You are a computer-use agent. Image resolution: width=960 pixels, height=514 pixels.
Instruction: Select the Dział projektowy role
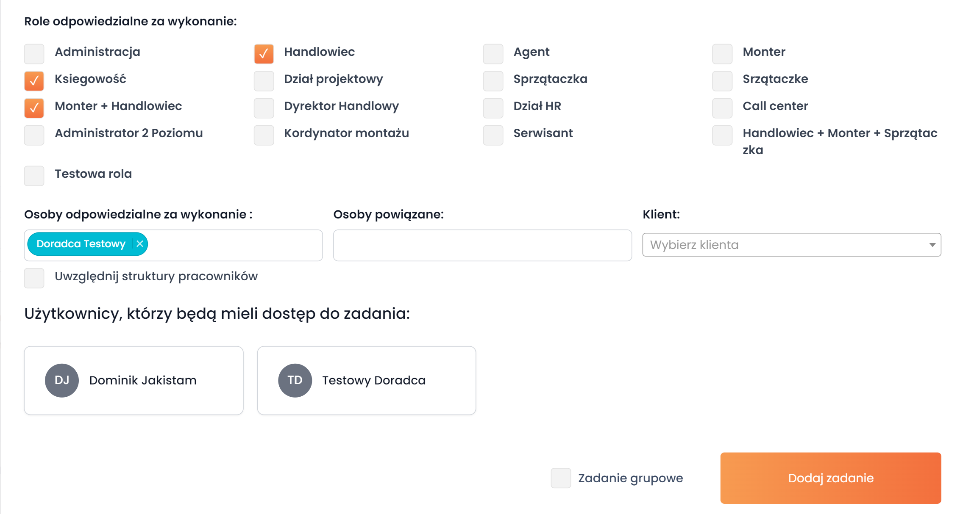(x=264, y=81)
